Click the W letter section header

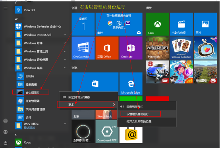(x=16, y=19)
